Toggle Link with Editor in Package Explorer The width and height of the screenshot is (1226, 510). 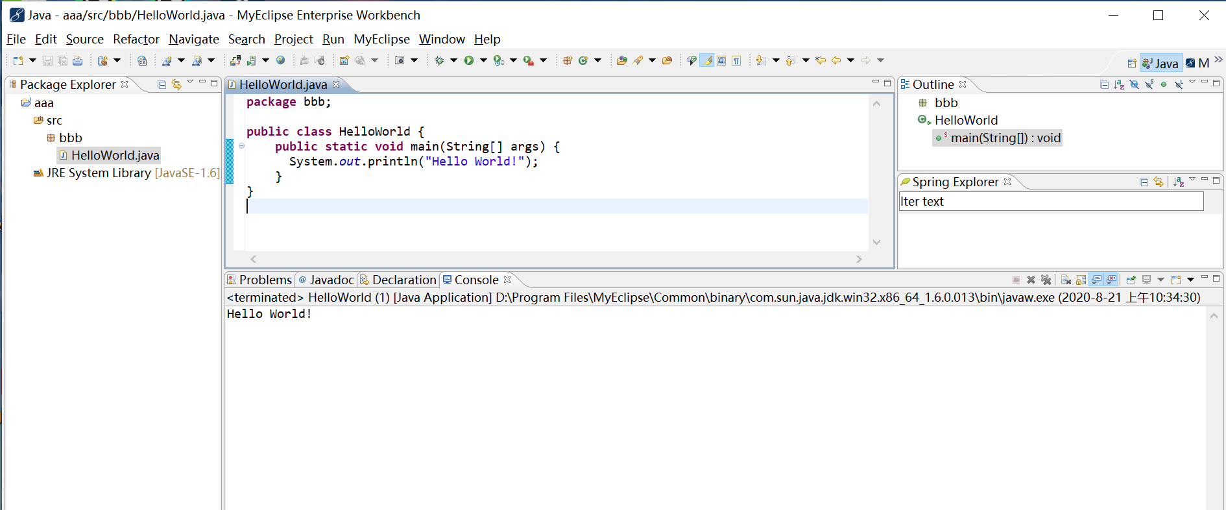pos(176,84)
